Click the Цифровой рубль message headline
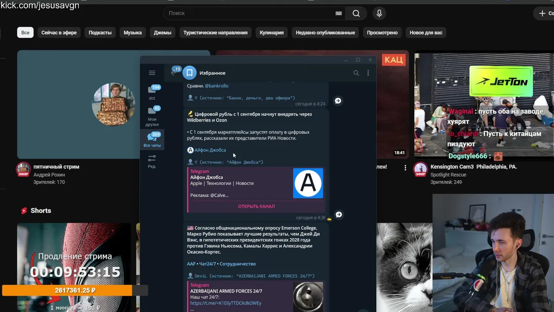 pos(249,117)
